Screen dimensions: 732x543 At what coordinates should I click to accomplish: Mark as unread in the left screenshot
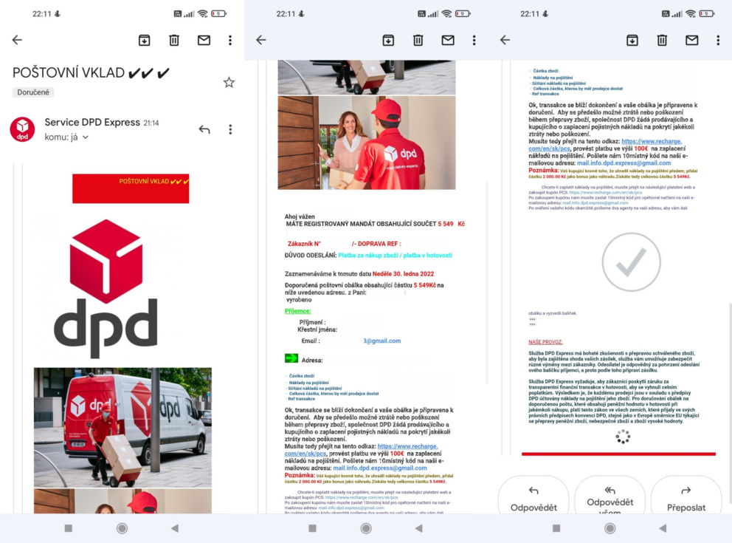click(204, 40)
